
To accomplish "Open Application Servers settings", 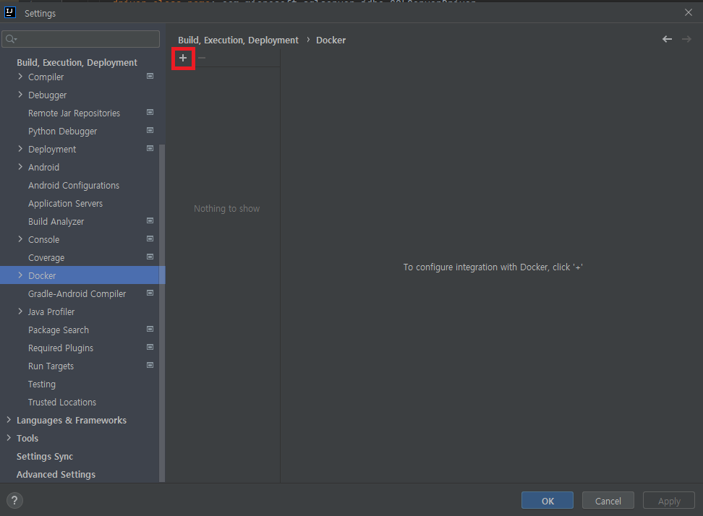I will 66,203.
